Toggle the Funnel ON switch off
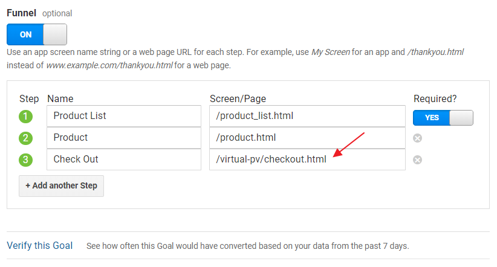This screenshot has height=267, width=497. click(x=37, y=34)
